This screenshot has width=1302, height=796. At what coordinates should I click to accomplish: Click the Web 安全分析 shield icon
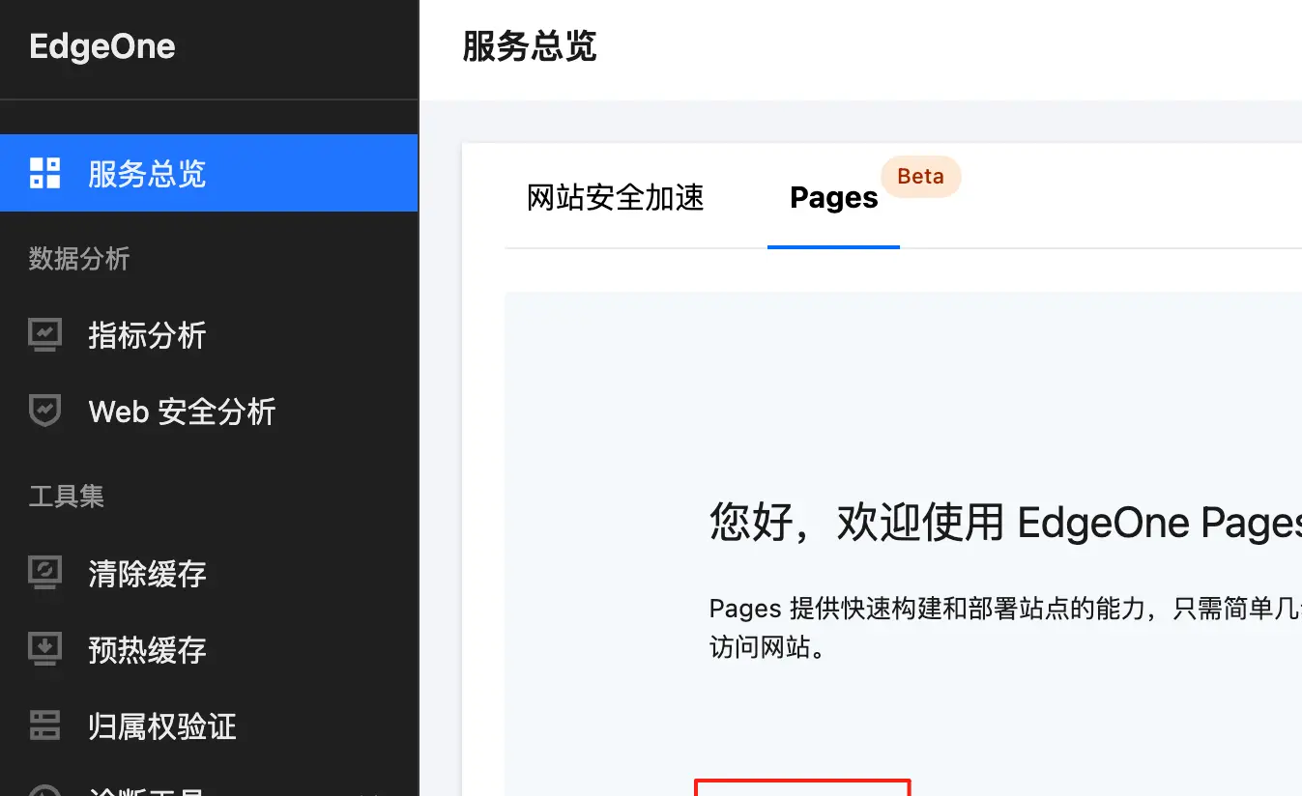click(43, 412)
